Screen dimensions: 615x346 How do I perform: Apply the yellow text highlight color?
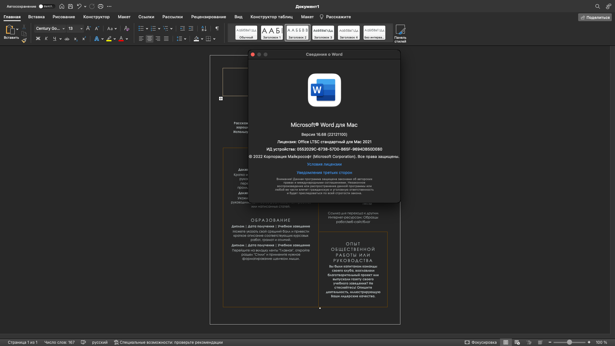click(x=109, y=39)
